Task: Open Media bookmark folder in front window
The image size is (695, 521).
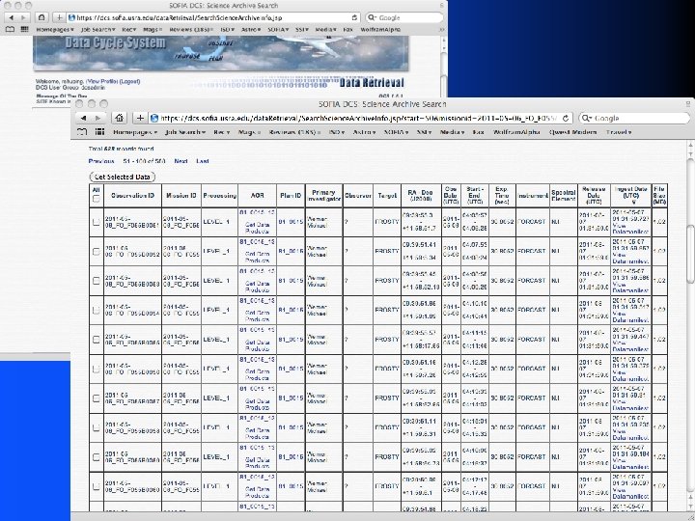Action: [452, 132]
